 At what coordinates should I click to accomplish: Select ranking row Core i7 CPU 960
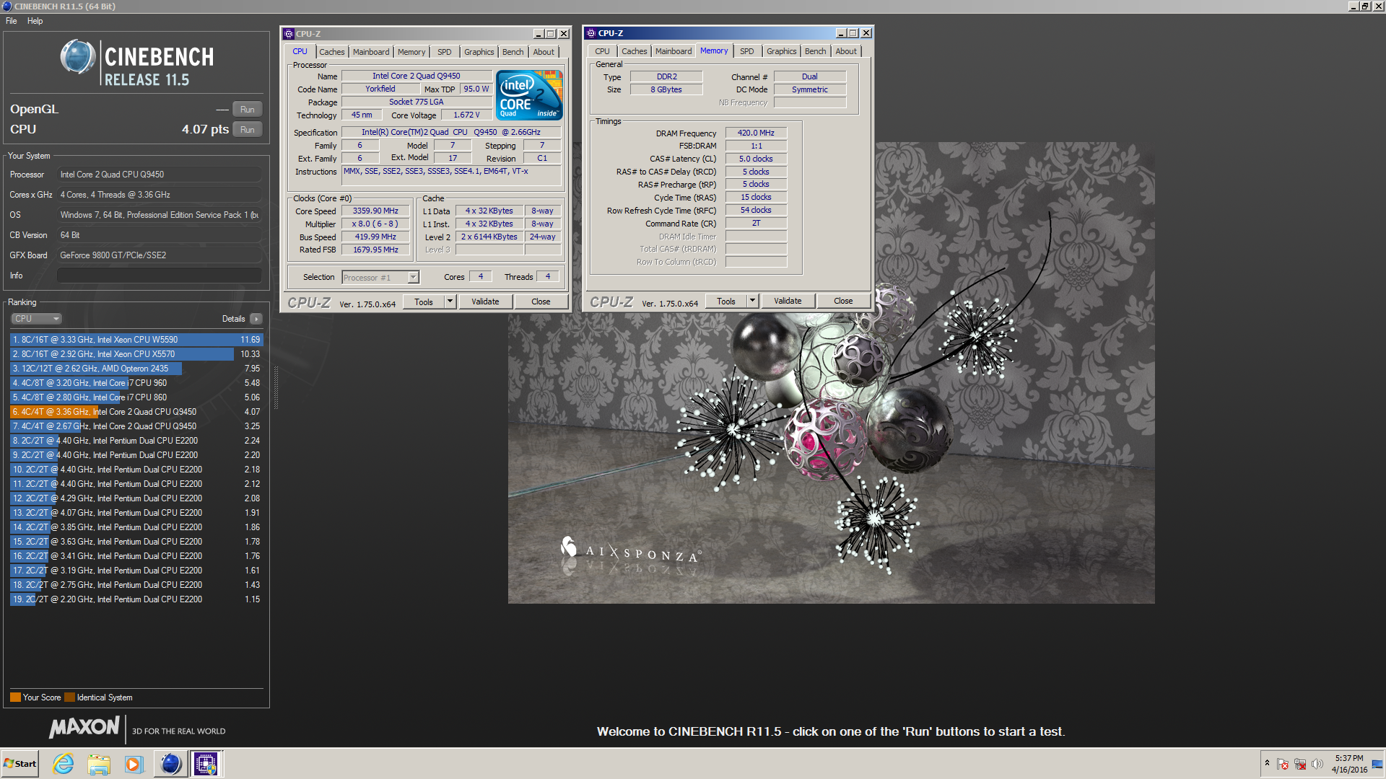pyautogui.click(x=136, y=383)
